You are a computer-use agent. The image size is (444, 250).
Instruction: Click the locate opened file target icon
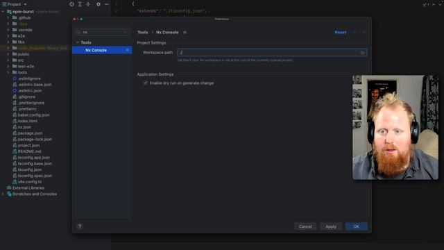72,4
